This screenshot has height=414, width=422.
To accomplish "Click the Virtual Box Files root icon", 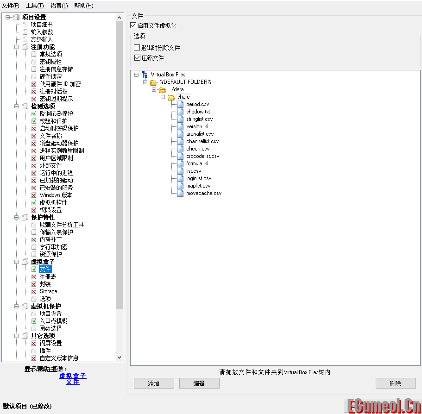I will 144,74.
